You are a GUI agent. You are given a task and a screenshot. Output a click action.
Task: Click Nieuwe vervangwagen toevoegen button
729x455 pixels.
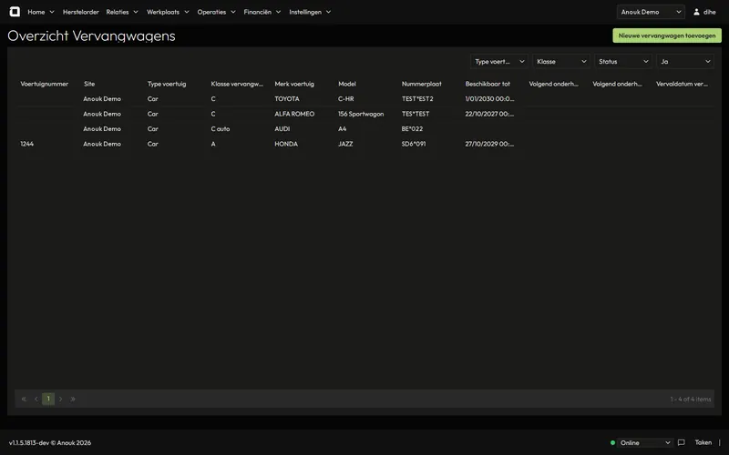tap(667, 35)
